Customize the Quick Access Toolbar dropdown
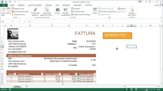 19,2
